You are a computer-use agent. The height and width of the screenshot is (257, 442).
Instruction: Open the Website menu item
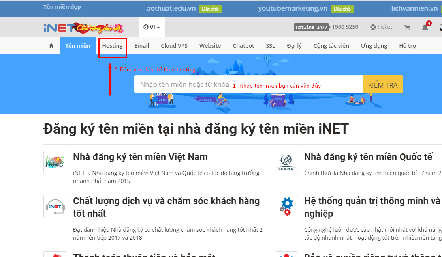point(210,46)
